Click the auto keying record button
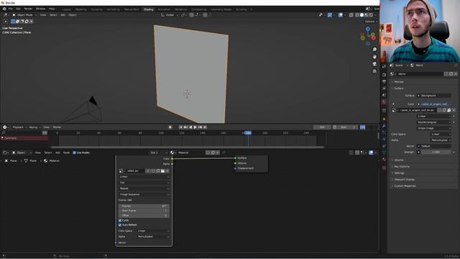The height and width of the screenshot is (259, 460). [x=170, y=127]
